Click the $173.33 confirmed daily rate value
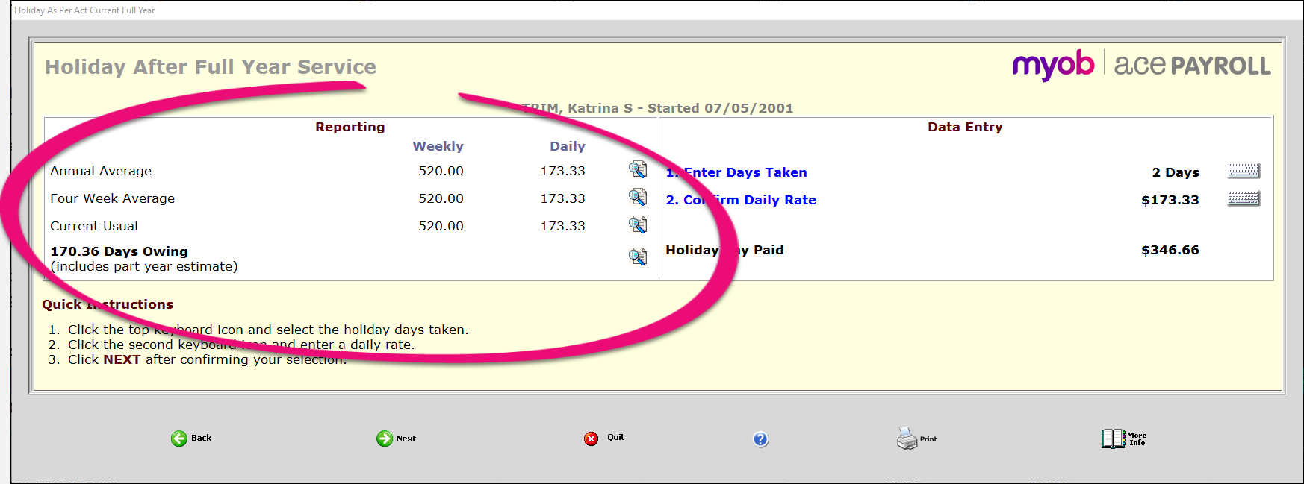 [1170, 200]
